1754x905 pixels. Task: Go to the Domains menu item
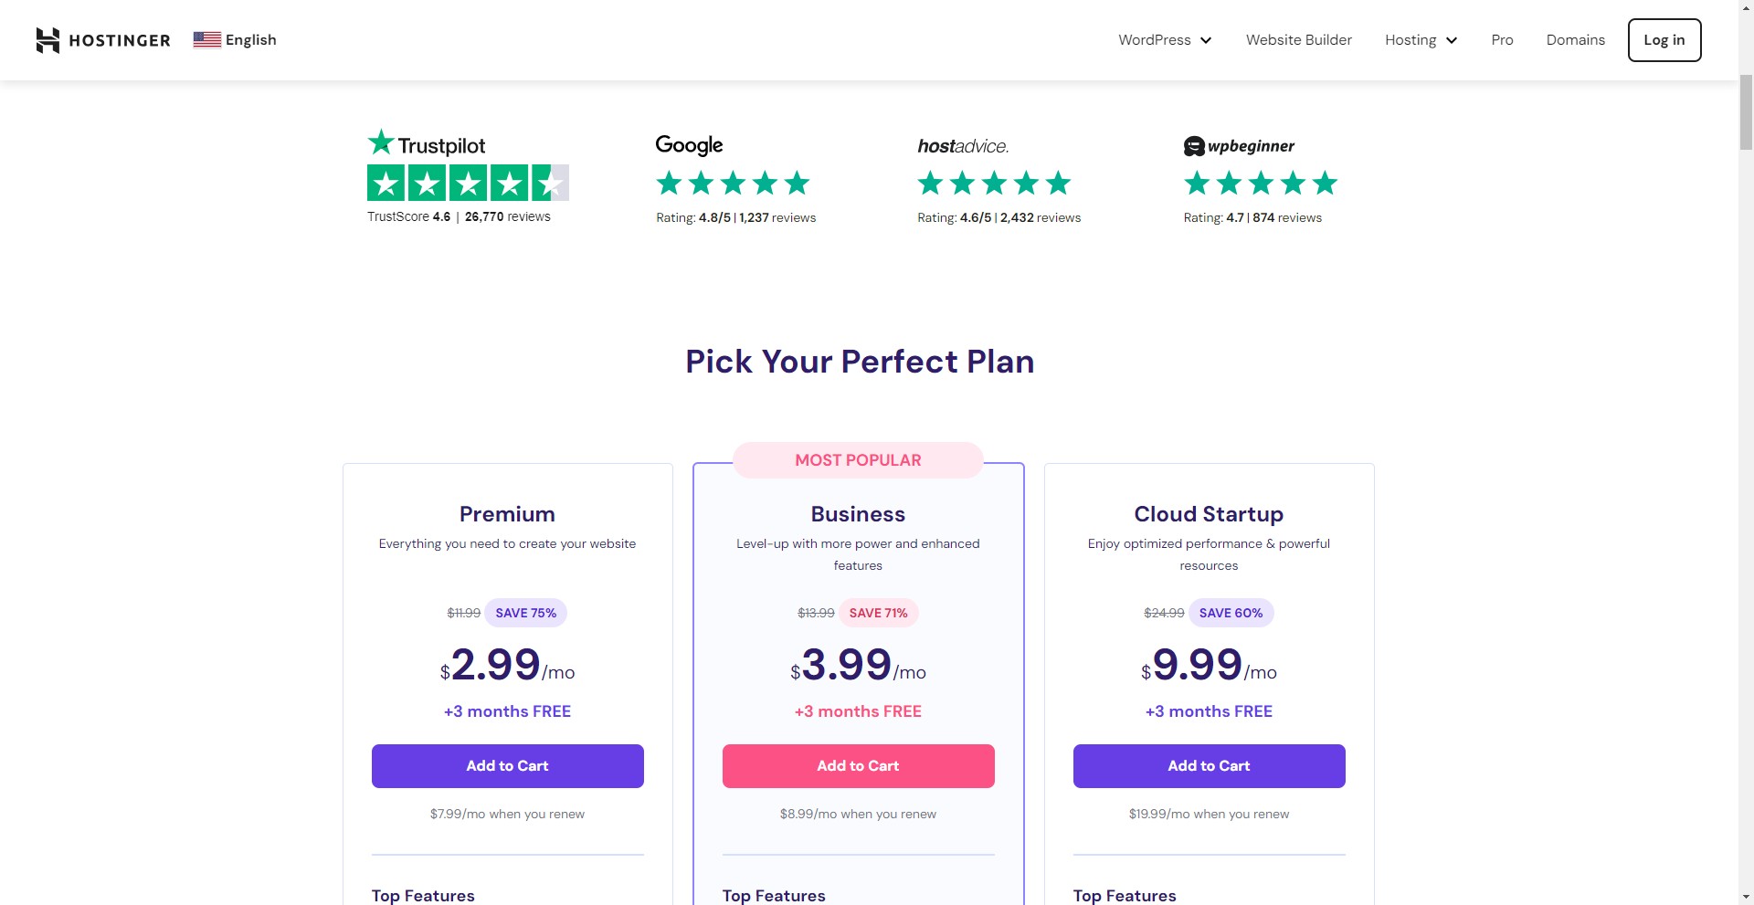pyautogui.click(x=1575, y=40)
